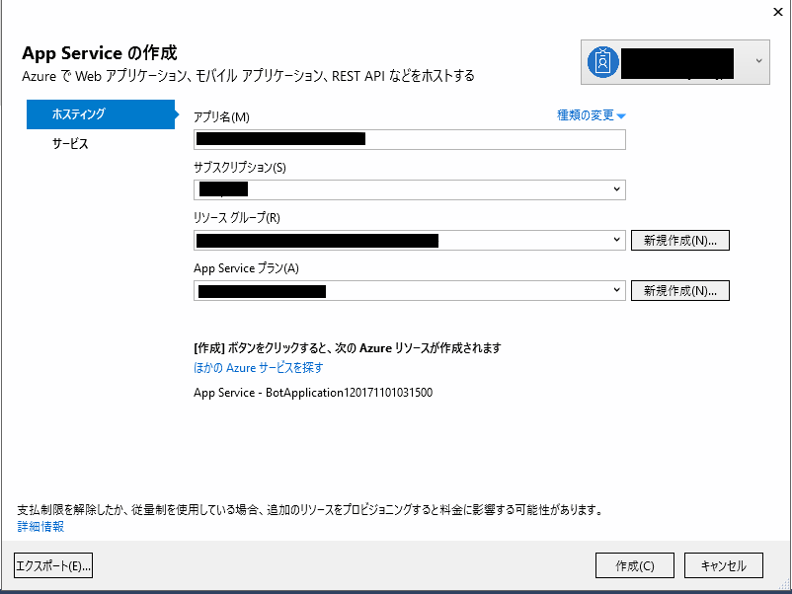792x594 pixels.
Task: Expand the リソース グループ combo box
Action: click(x=410, y=240)
